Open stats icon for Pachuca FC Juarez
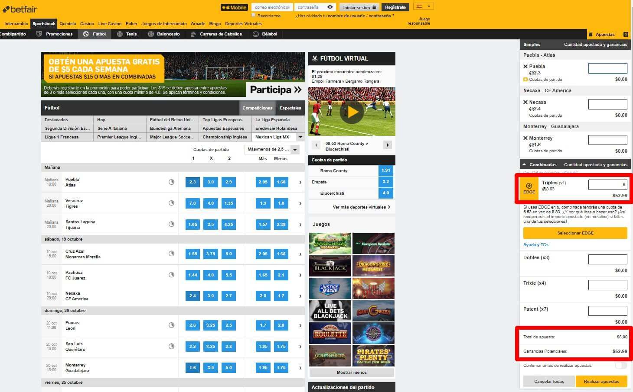Viewport: 633px width, 392px height. tap(172, 275)
